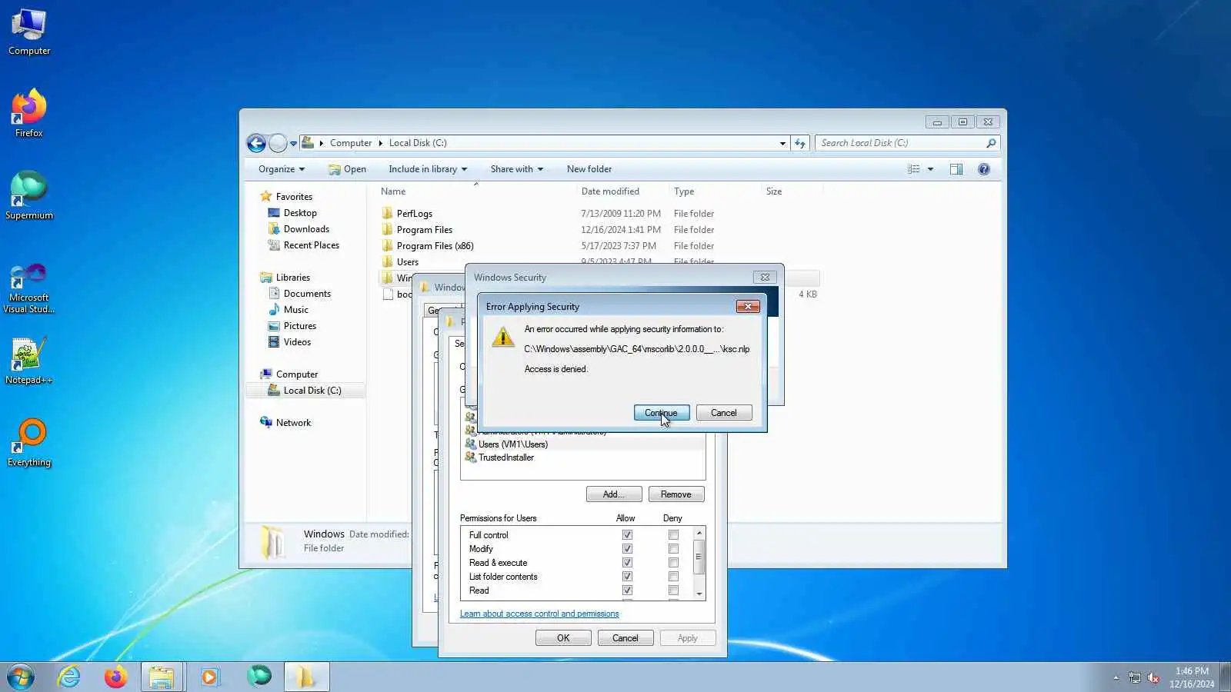Click the Firefox icon in the taskbar

pyautogui.click(x=115, y=677)
